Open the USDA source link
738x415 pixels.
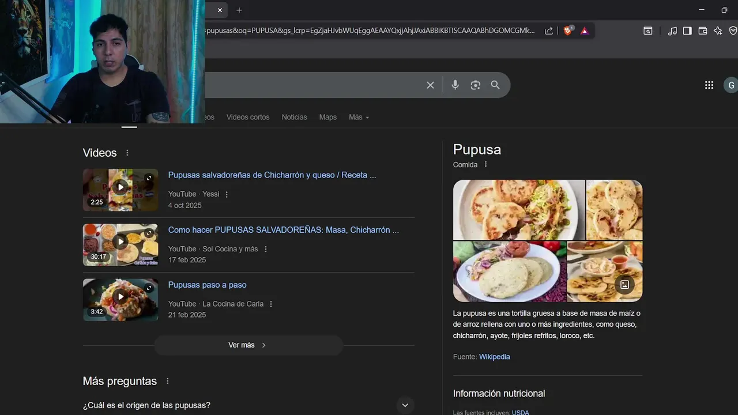tap(520, 413)
